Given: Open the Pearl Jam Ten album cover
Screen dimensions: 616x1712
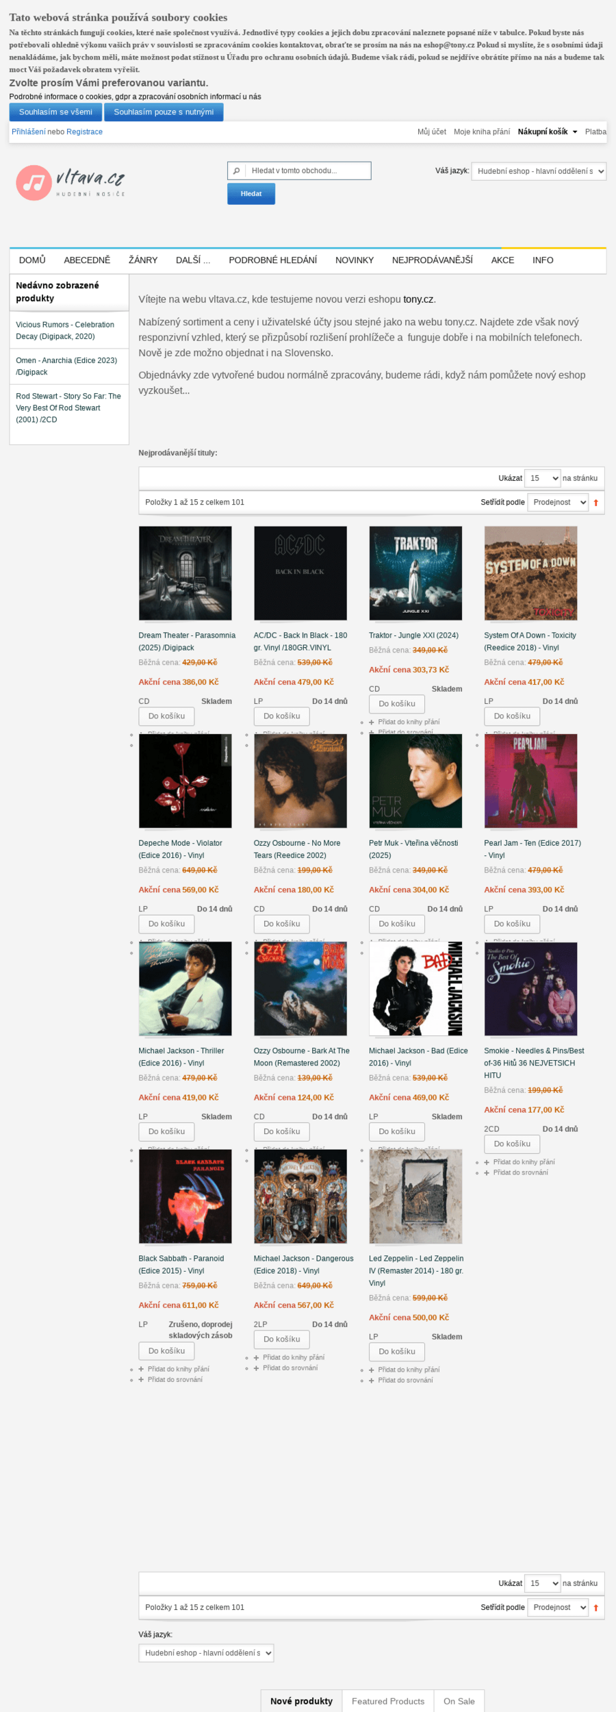Looking at the screenshot, I should click(x=530, y=781).
